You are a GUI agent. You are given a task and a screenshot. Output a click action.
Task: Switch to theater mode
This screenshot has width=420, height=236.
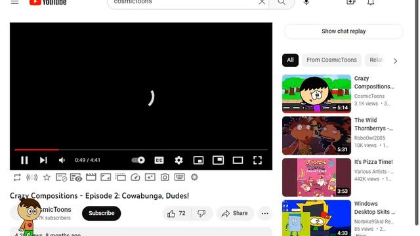pyautogui.click(x=238, y=160)
